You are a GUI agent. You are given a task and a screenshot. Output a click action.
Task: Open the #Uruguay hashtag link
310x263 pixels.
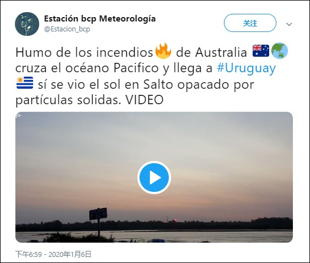point(246,68)
